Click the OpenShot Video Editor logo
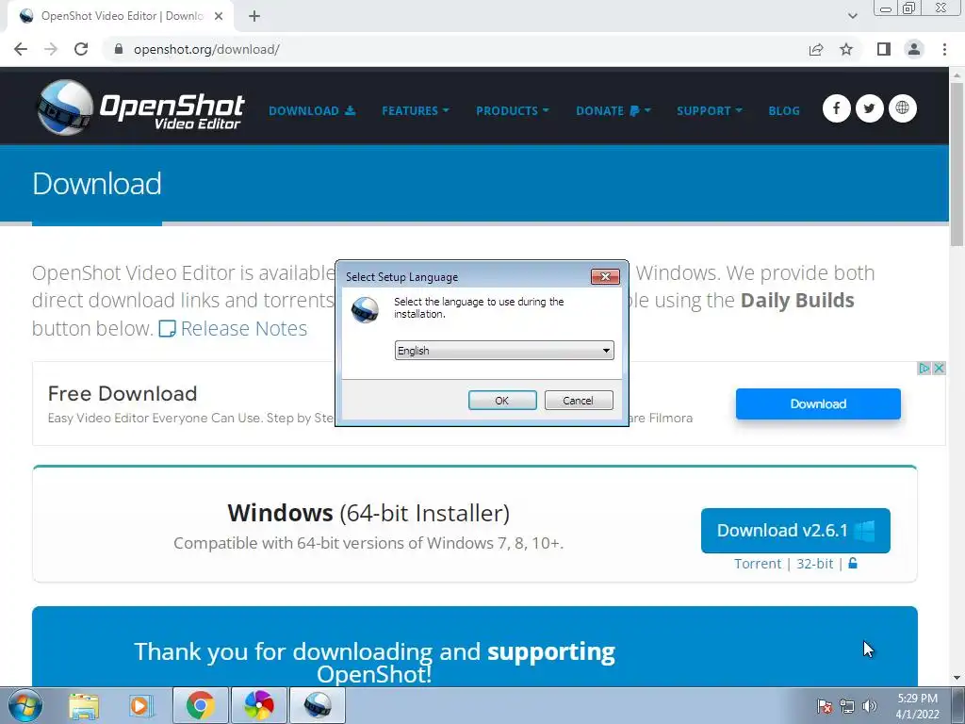965x724 pixels. click(140, 107)
